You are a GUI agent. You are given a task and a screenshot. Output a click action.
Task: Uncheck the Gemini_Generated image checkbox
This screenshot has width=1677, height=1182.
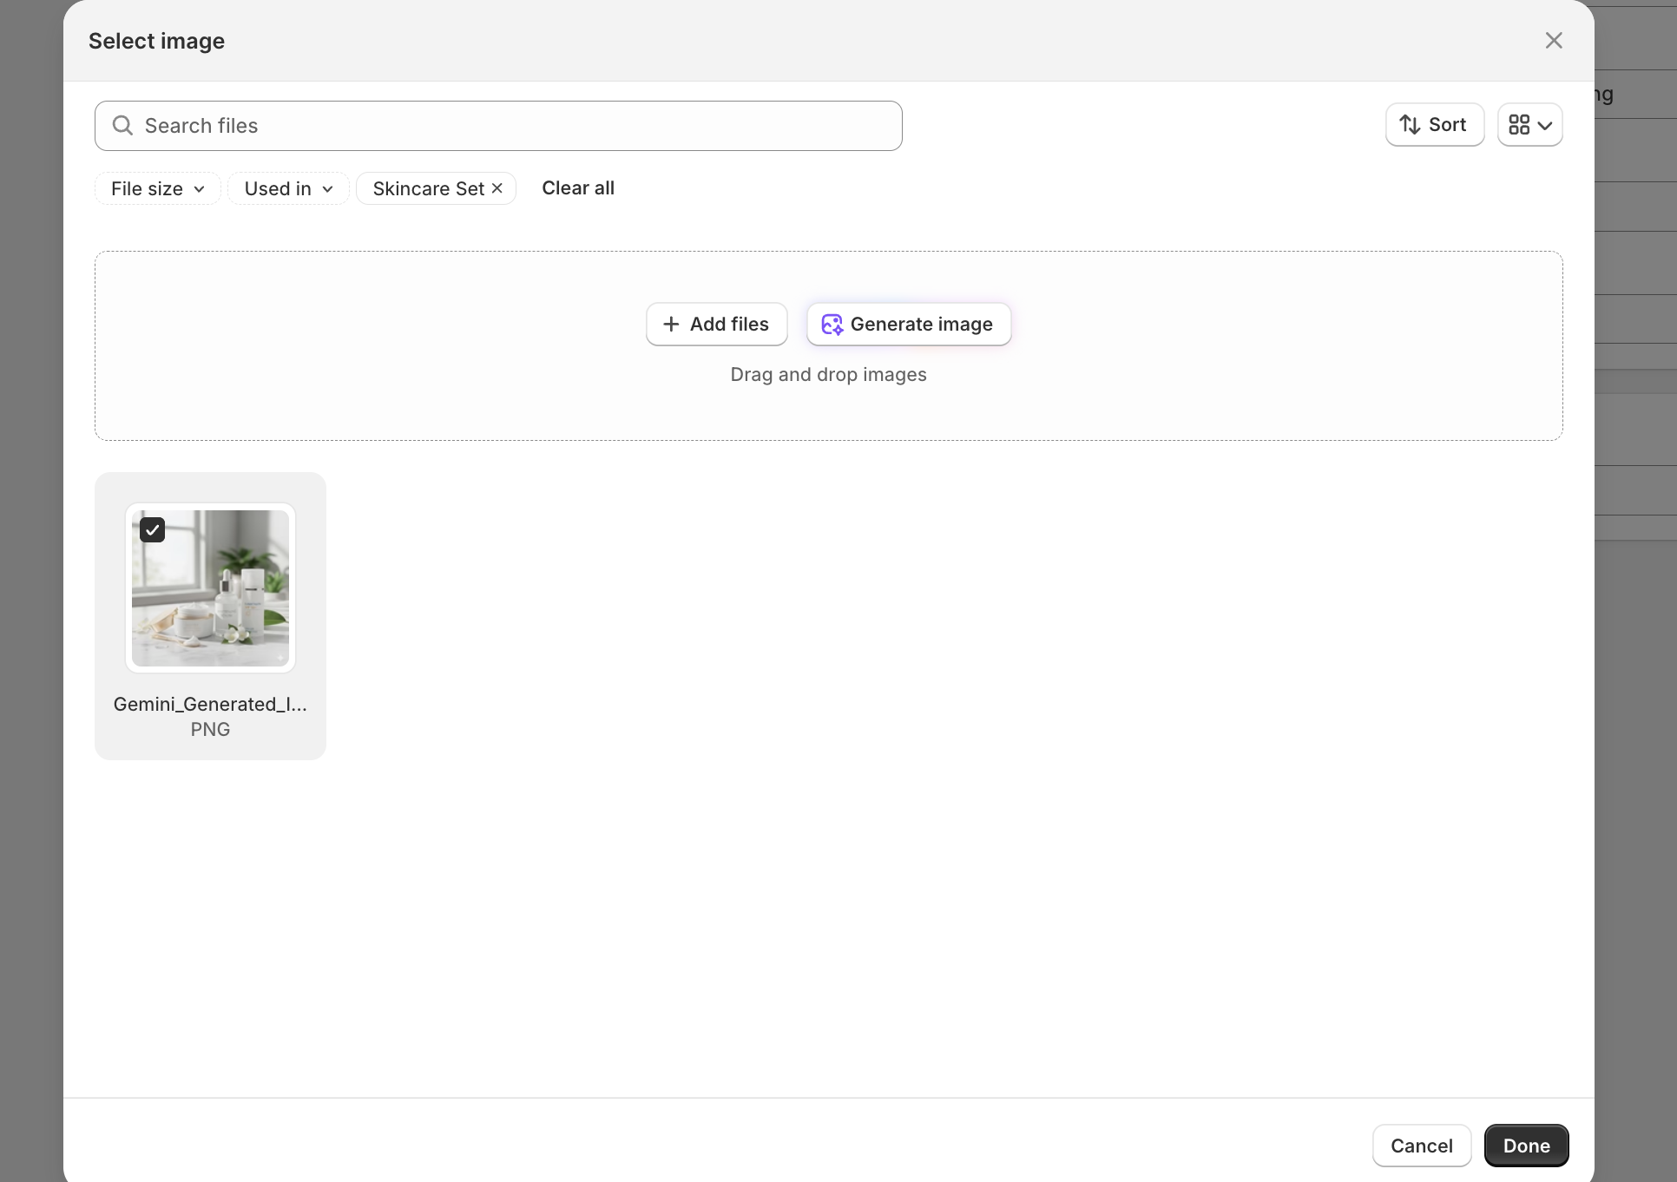pos(153,530)
